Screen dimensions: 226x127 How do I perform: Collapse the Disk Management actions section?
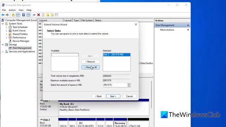pyautogui.click(x=188, y=25)
